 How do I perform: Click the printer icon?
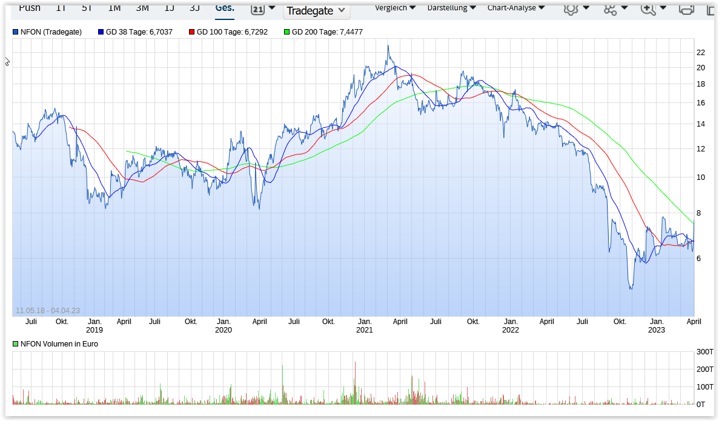686,8
